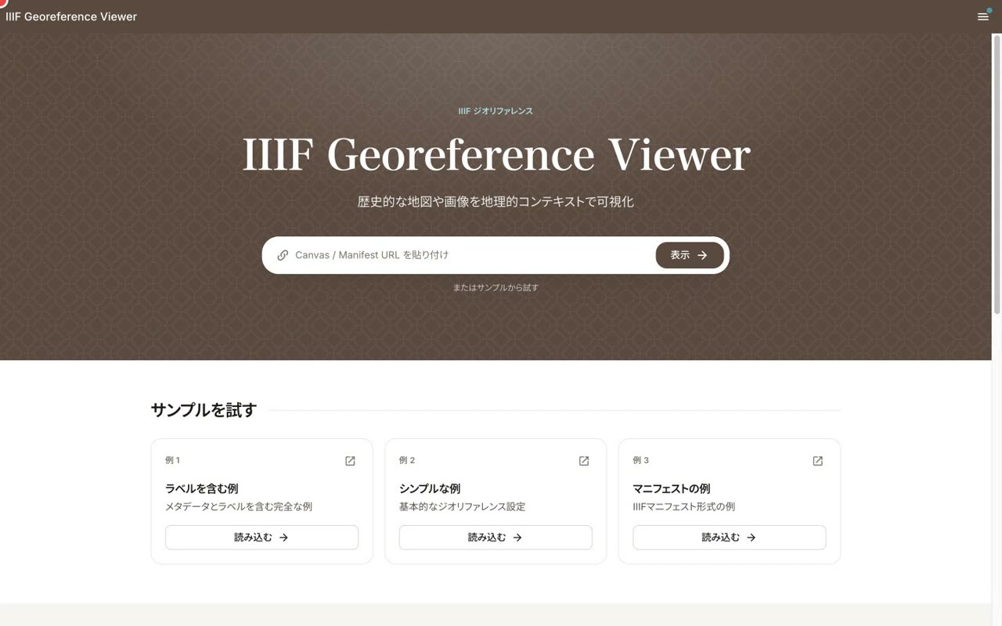
Task: Click the またはサンプルから試す text
Action: pyautogui.click(x=496, y=287)
